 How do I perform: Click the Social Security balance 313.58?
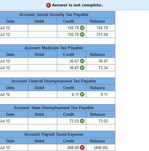[102, 34]
